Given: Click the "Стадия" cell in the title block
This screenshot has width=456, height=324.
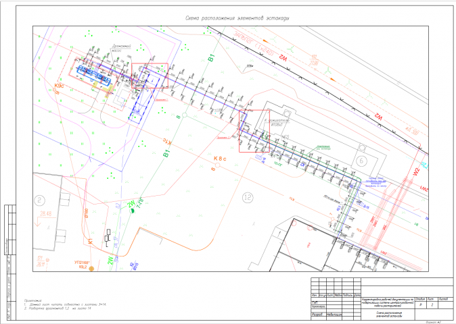Looking at the screenshot, I should pyautogui.click(x=420, y=299).
